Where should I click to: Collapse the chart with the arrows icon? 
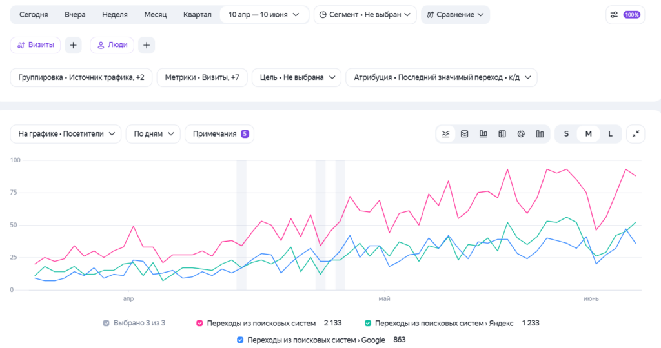(636, 134)
